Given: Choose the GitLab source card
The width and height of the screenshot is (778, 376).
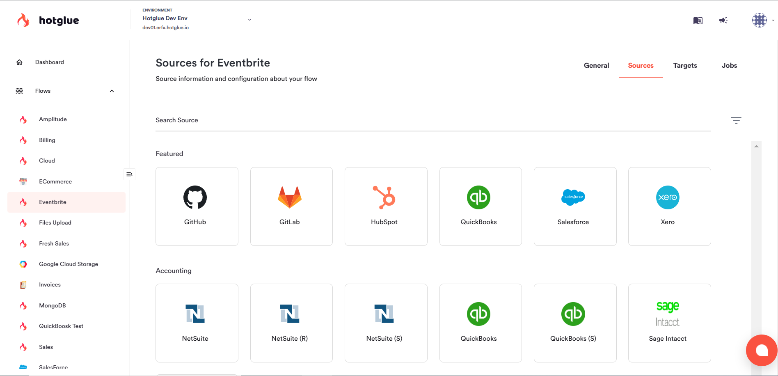Looking at the screenshot, I should 291,206.
